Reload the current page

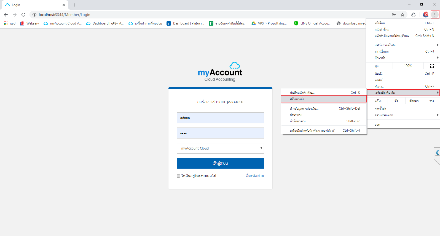point(23,15)
